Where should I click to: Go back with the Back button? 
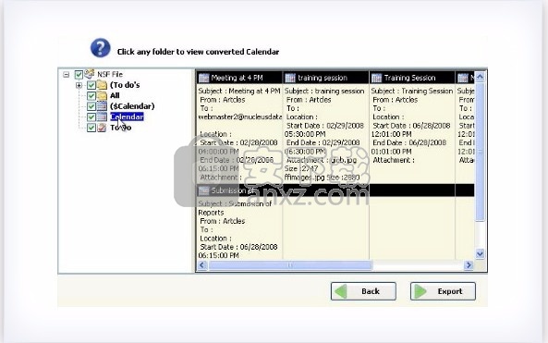(x=363, y=291)
